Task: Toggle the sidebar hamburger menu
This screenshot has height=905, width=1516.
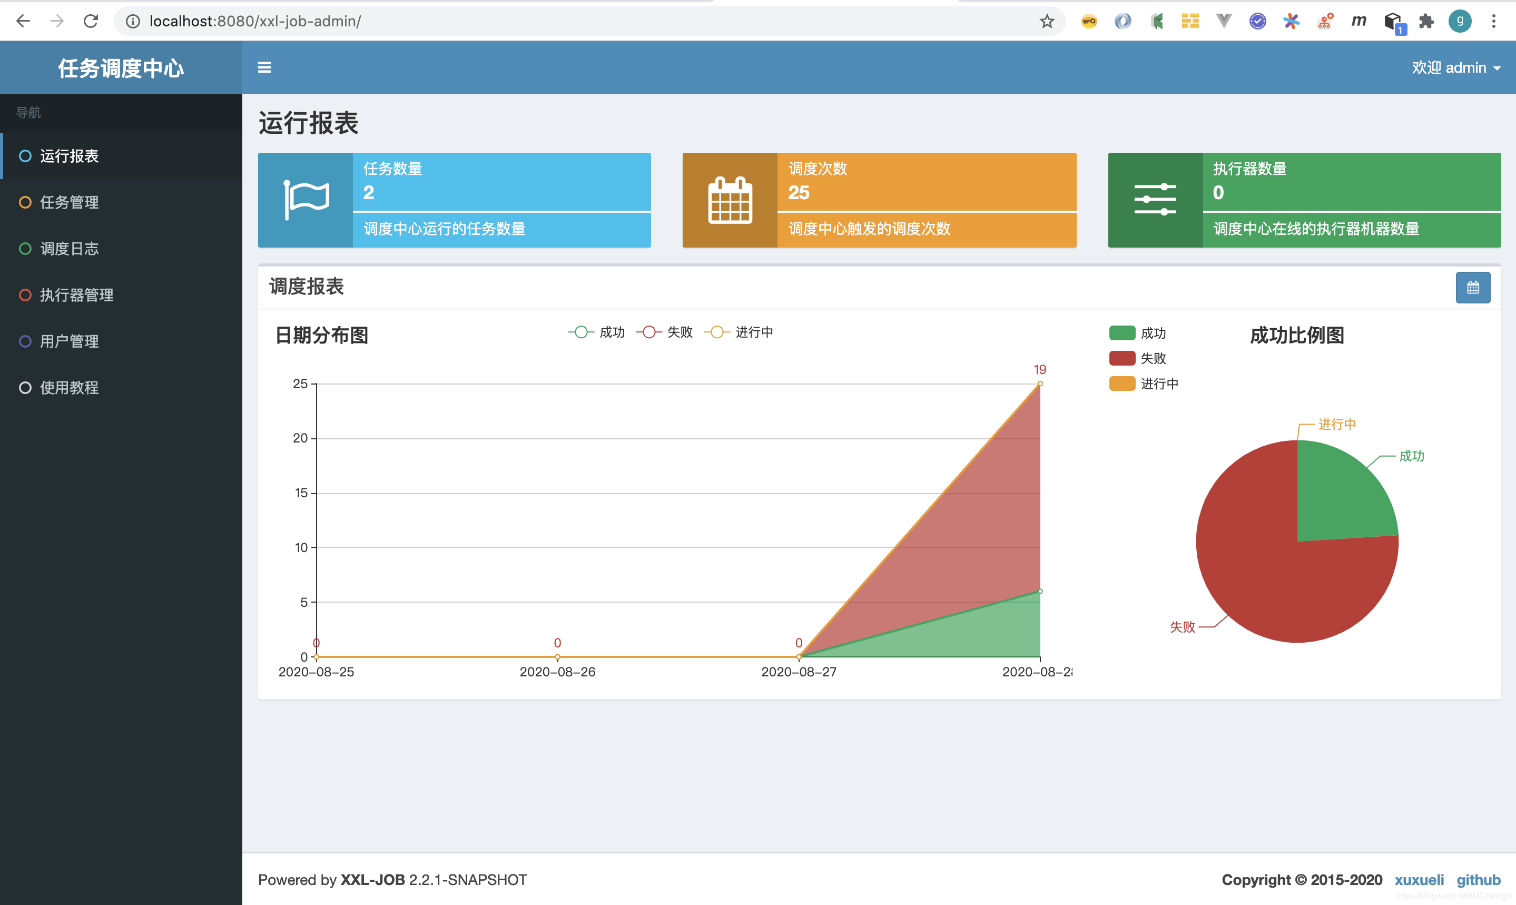Action: (x=264, y=67)
